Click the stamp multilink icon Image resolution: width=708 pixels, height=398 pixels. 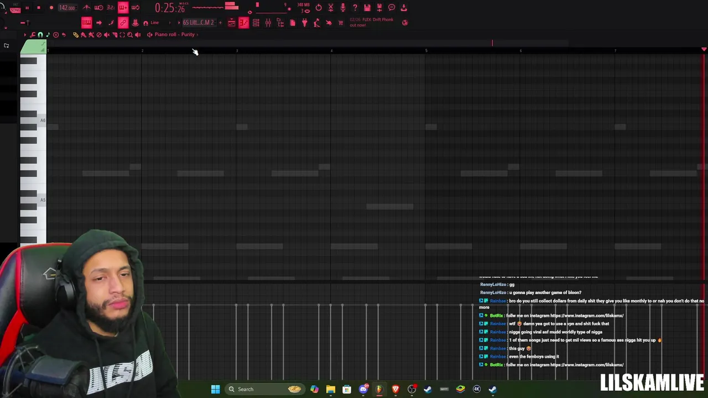[x=135, y=23]
